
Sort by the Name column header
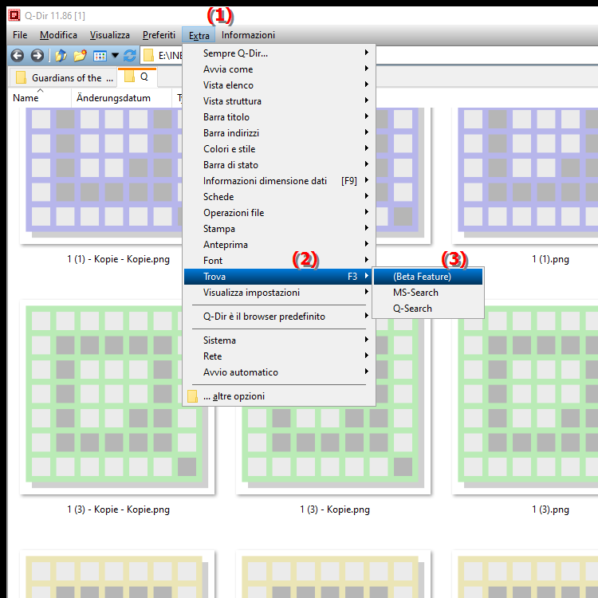tap(39, 98)
